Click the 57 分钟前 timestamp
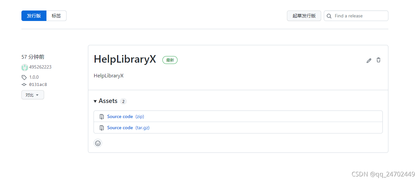Viewport: 420px width, 181px height. tap(33, 57)
